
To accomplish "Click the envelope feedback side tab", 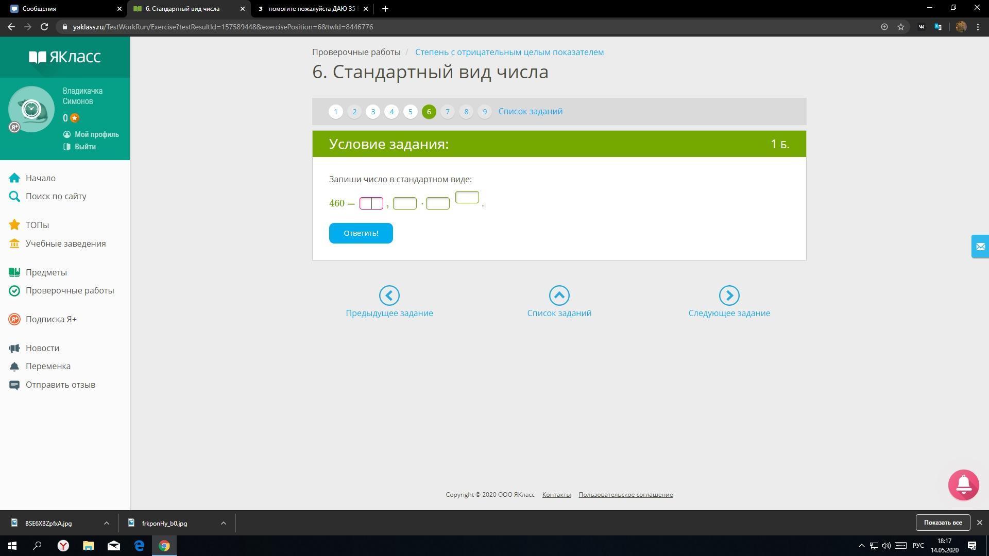I will [980, 247].
